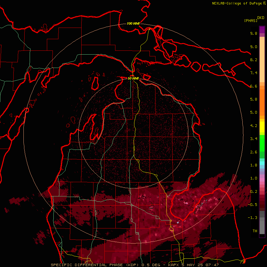This screenshot has height=267, width=267.
Task: Click the 9.8 color scale value
Action: (x=254, y=33)
